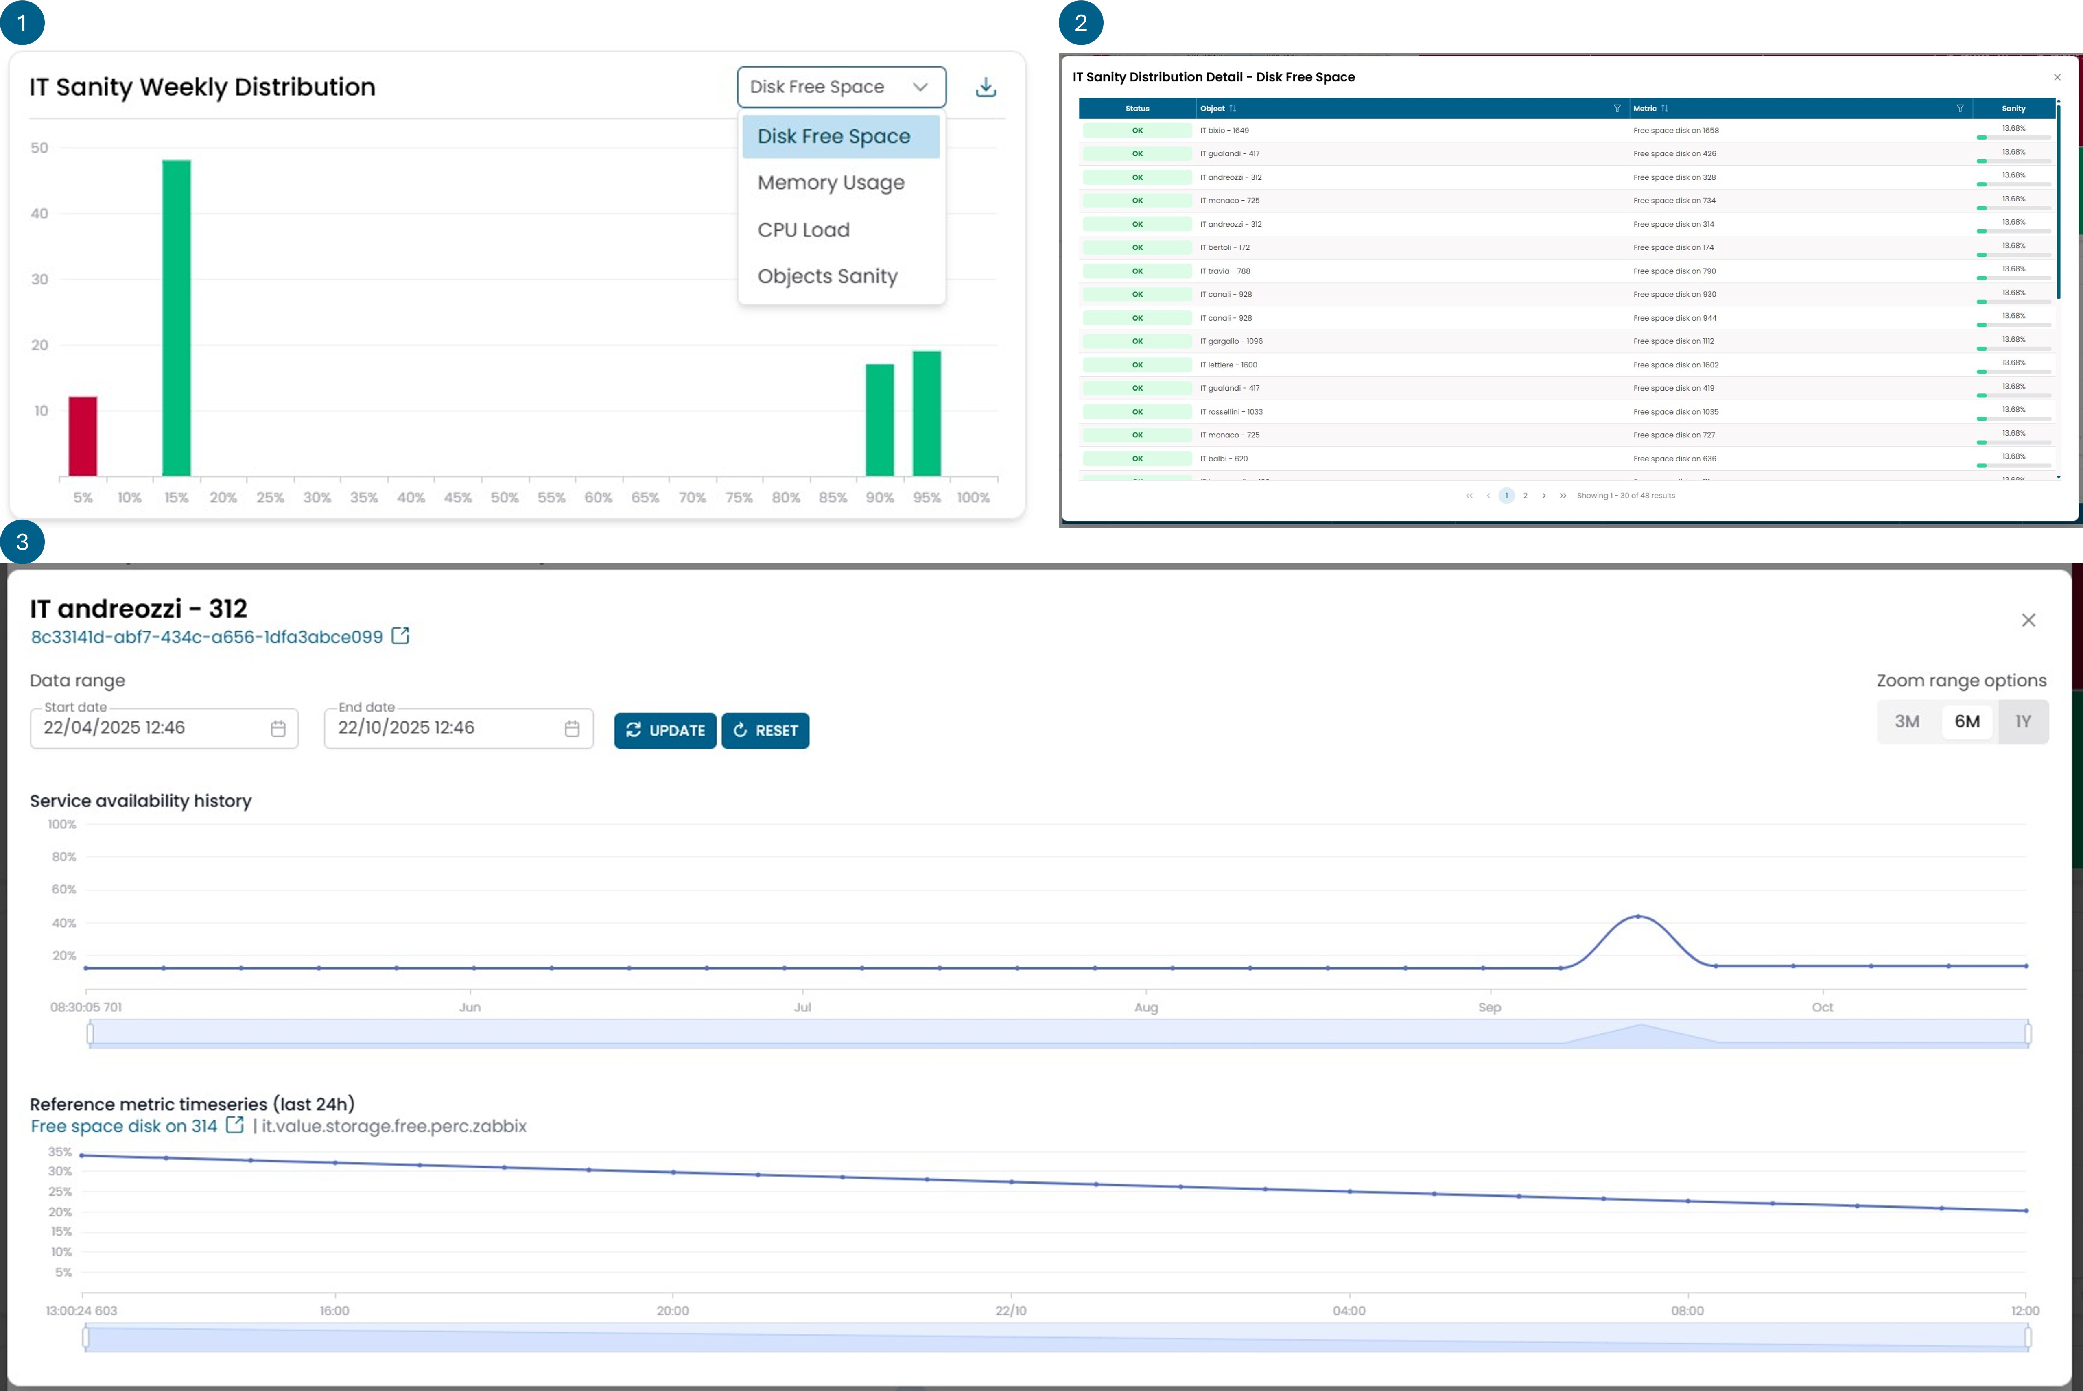Click the Metric column filter icon
2083x1391 pixels.
pyautogui.click(x=1960, y=108)
